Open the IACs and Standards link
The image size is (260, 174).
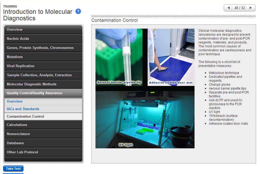tap(23, 109)
